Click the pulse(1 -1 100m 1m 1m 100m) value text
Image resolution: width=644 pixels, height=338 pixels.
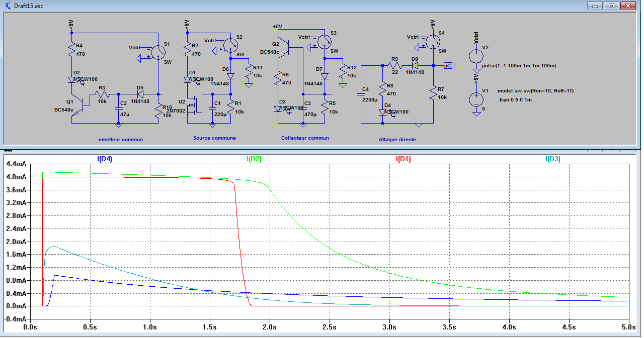(x=519, y=66)
